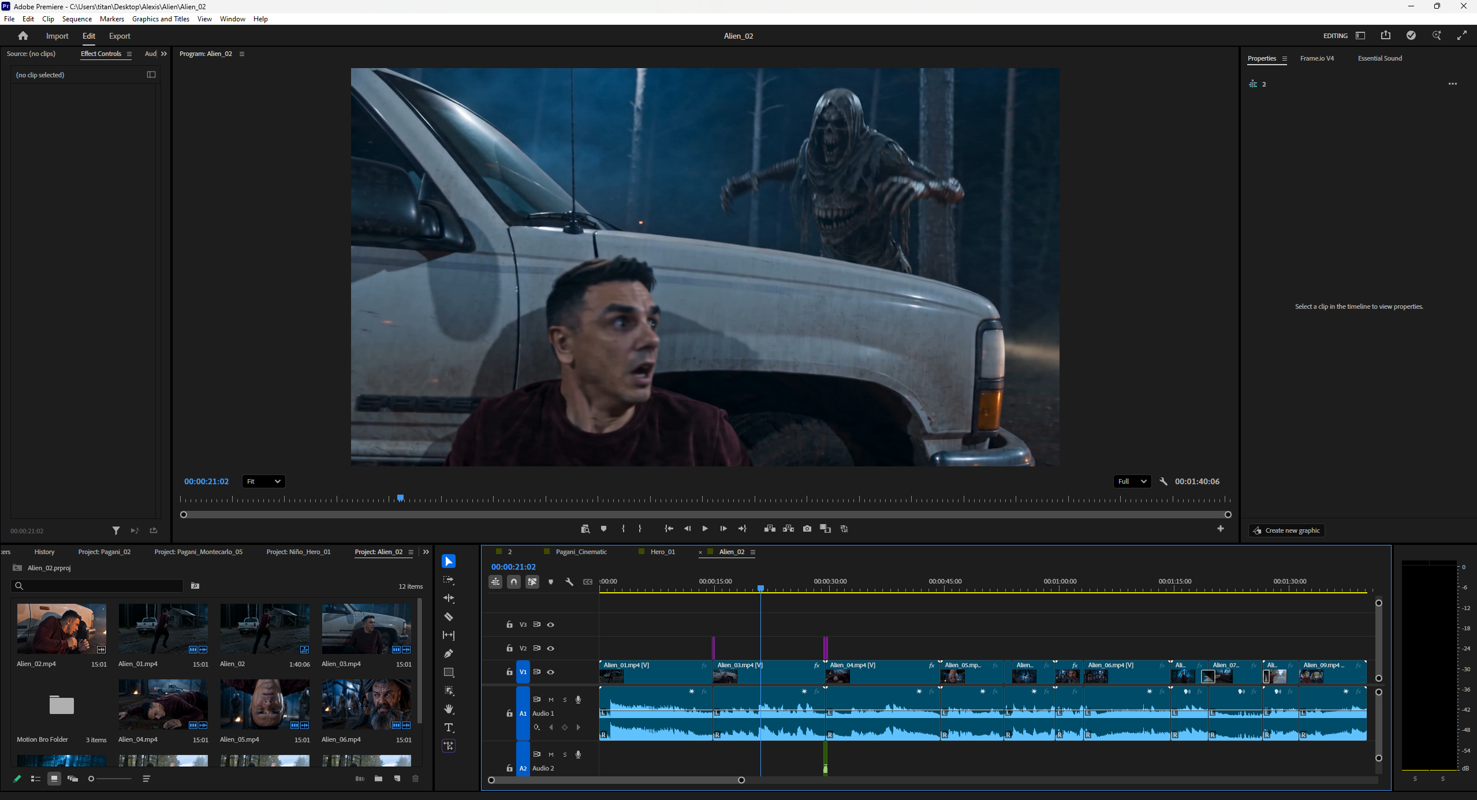Image resolution: width=1477 pixels, height=800 pixels.
Task: Open Program monitor settings wrench
Action: click(x=1163, y=481)
